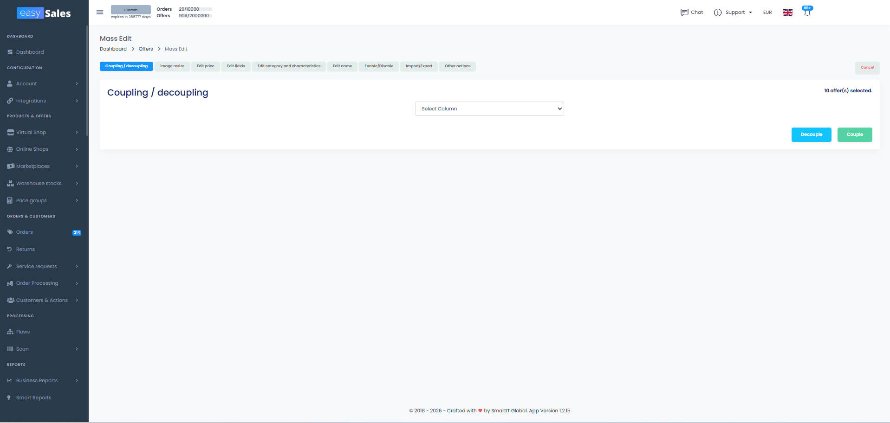Expand the Virtual Shop chevron
Image resolution: width=890 pixels, height=423 pixels.
(x=77, y=132)
